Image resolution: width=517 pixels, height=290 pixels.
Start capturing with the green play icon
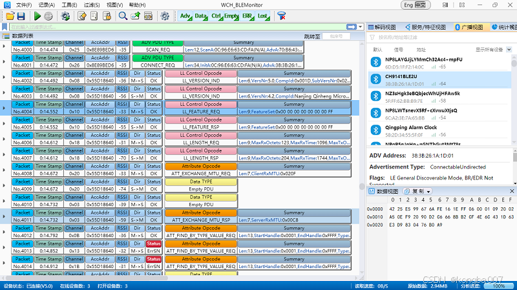click(x=37, y=16)
